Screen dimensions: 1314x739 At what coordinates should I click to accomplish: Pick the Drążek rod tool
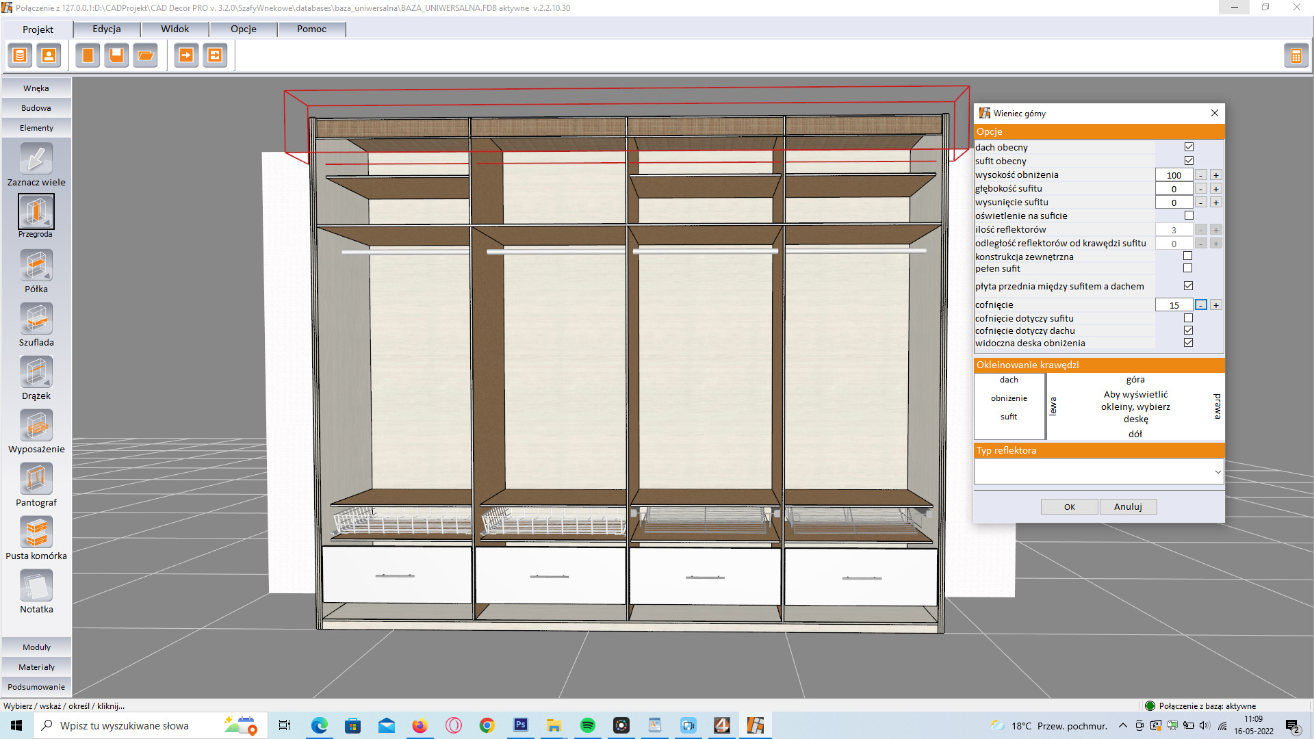pyautogui.click(x=36, y=372)
